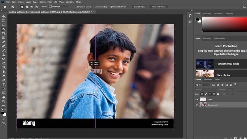
Task: Enable Sample All Layers checkbox
Action: coord(75,7)
